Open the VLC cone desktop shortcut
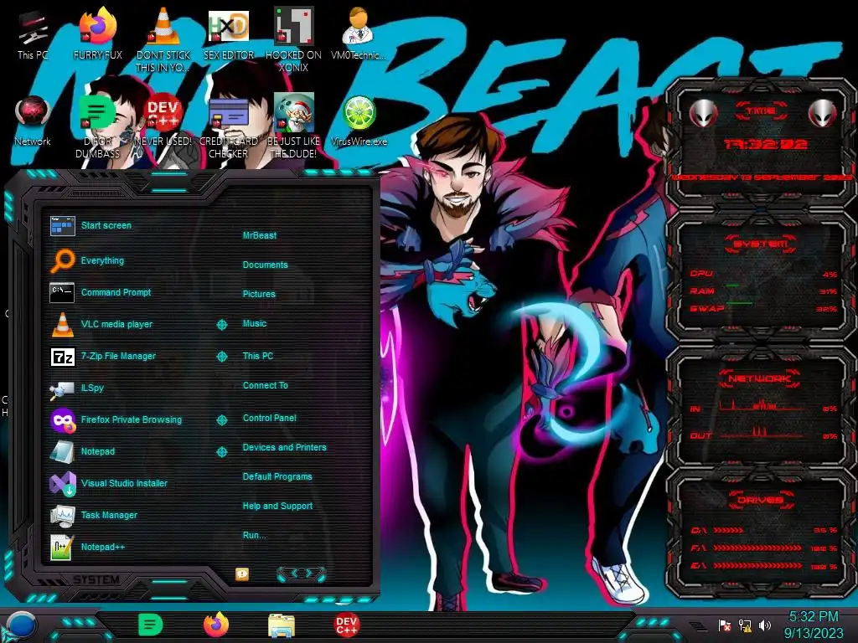The width and height of the screenshot is (858, 643). [x=163, y=39]
